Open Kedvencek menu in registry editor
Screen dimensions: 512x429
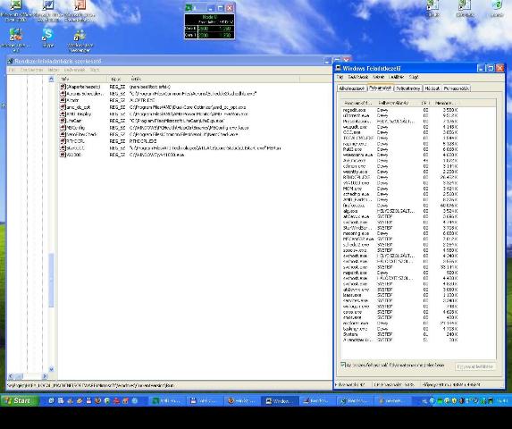[74, 70]
